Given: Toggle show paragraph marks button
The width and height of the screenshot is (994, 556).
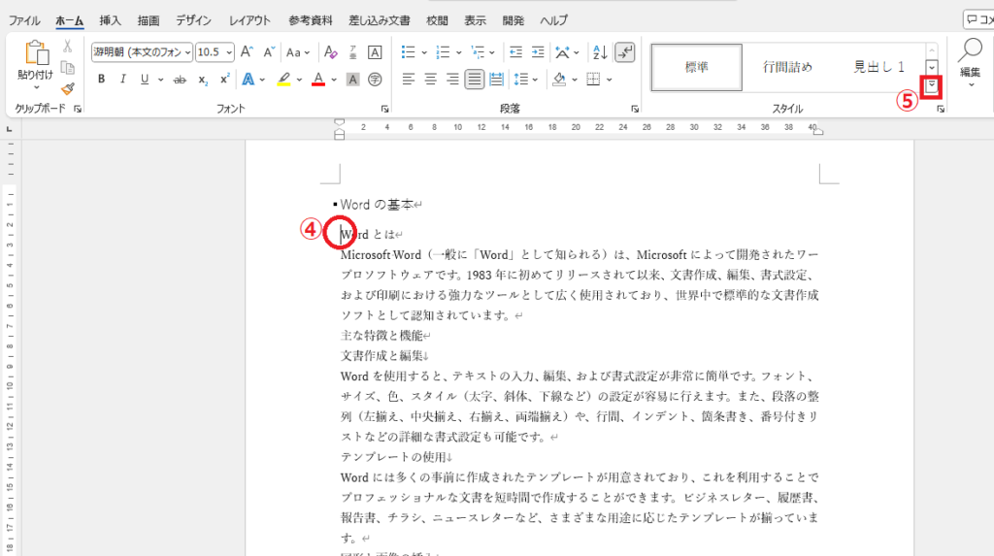Looking at the screenshot, I should click(x=625, y=52).
